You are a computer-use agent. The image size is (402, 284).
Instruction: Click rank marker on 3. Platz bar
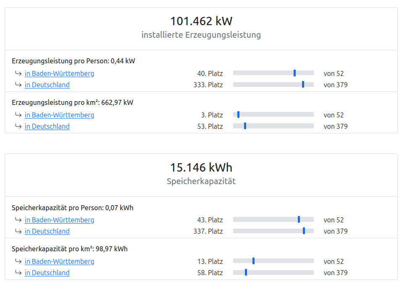(x=239, y=115)
